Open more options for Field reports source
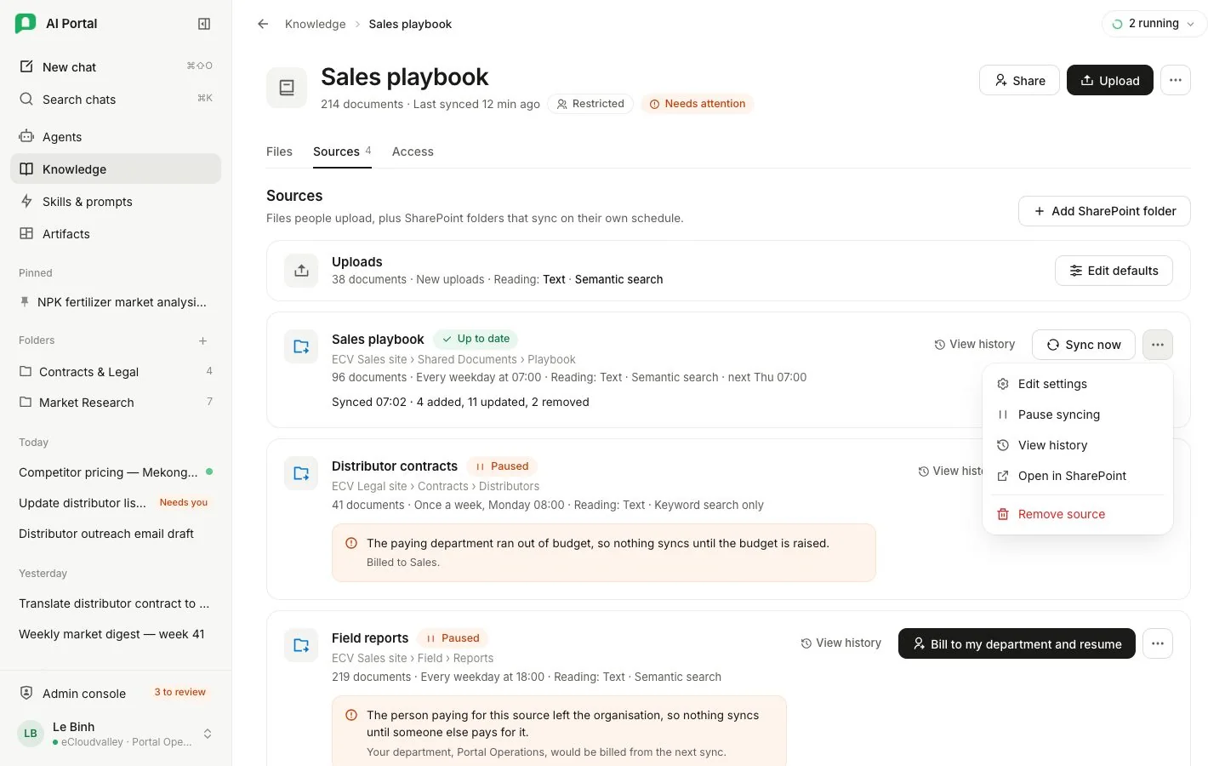 [x=1158, y=643]
